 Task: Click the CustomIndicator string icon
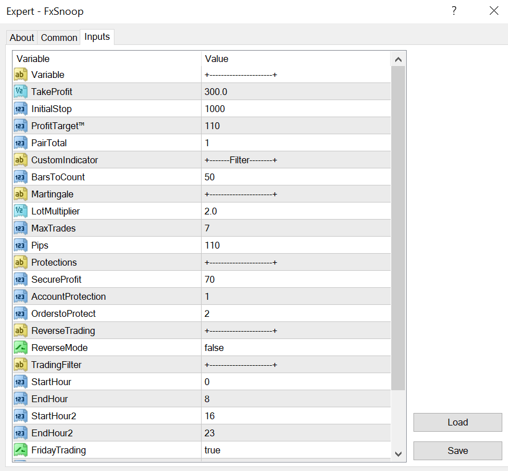pyautogui.click(x=21, y=160)
